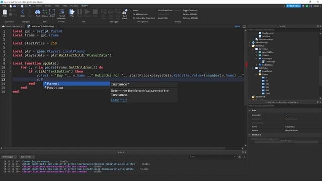Click Go to Script Error

click(165, 10)
